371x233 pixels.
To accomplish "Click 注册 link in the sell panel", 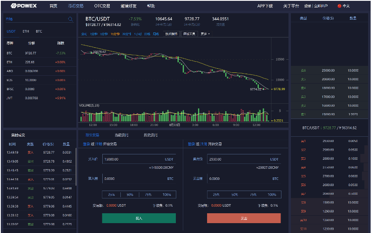I will pyautogui.click(x=204, y=144).
